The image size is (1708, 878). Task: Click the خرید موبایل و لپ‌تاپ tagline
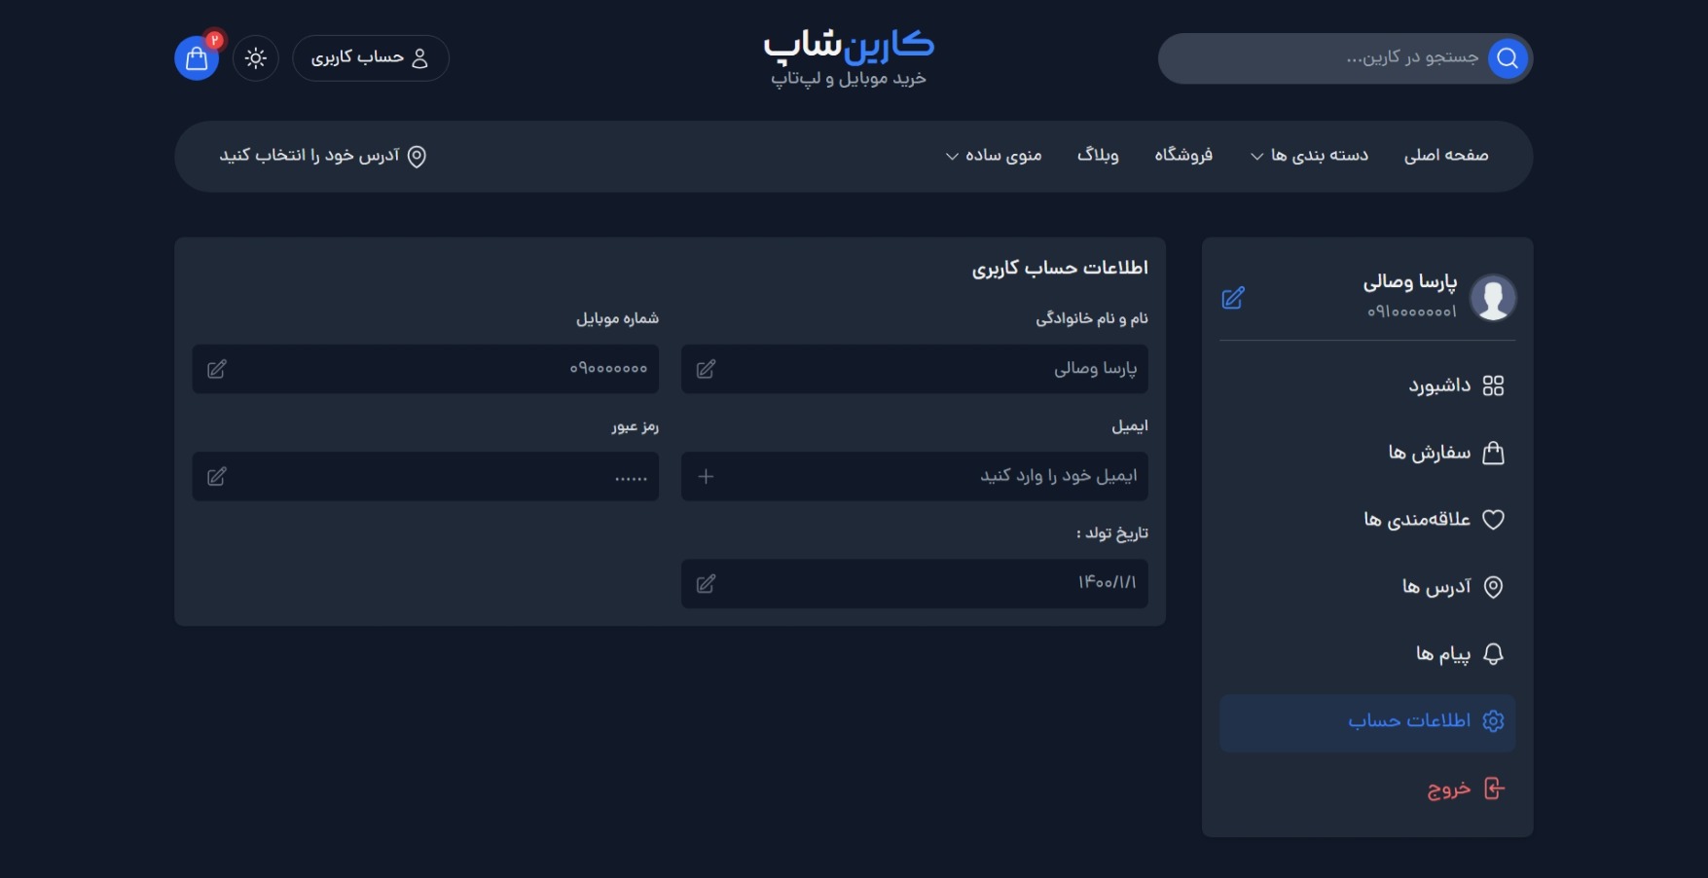pyautogui.click(x=849, y=78)
